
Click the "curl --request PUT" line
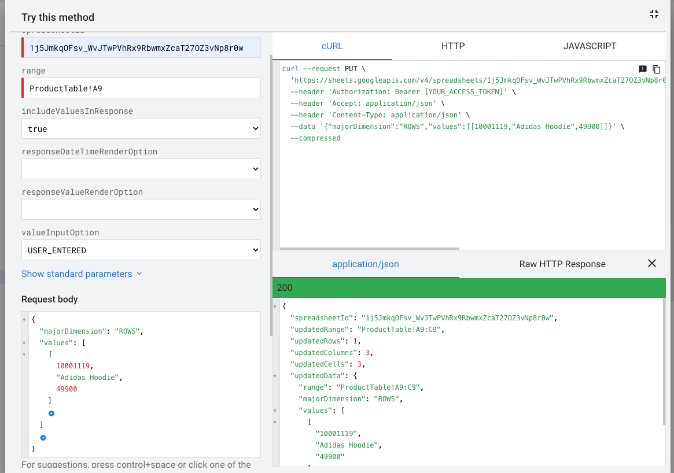pyautogui.click(x=323, y=69)
